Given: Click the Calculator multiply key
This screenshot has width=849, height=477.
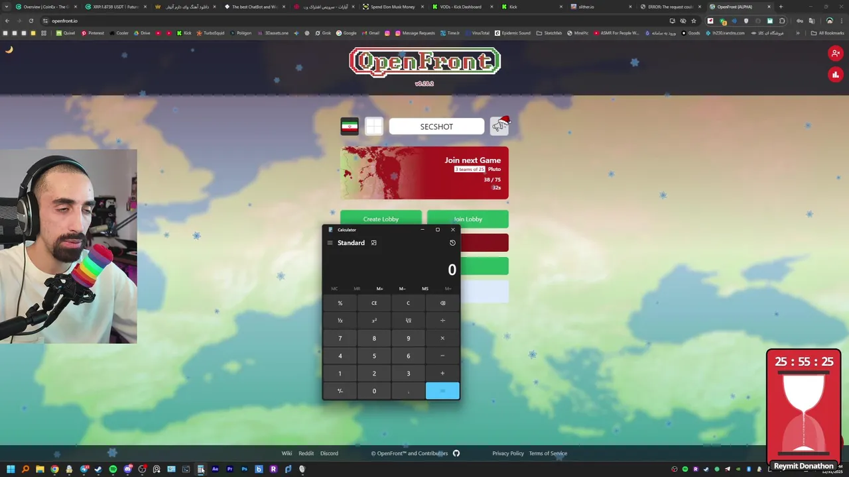Looking at the screenshot, I should (x=442, y=339).
